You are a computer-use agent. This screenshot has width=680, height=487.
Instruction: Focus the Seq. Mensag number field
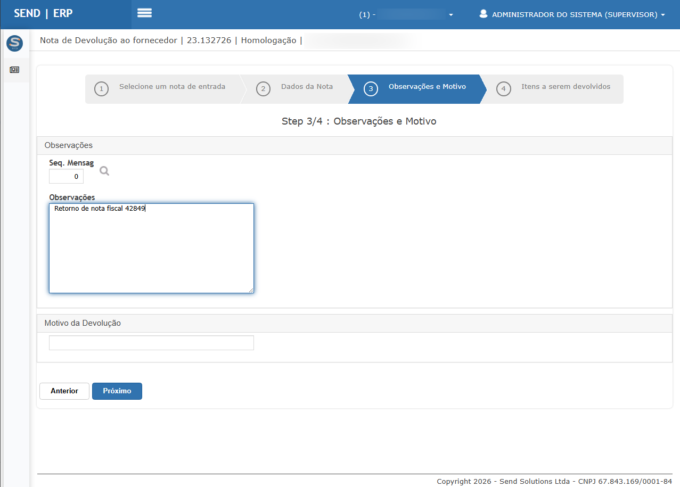[x=66, y=176]
